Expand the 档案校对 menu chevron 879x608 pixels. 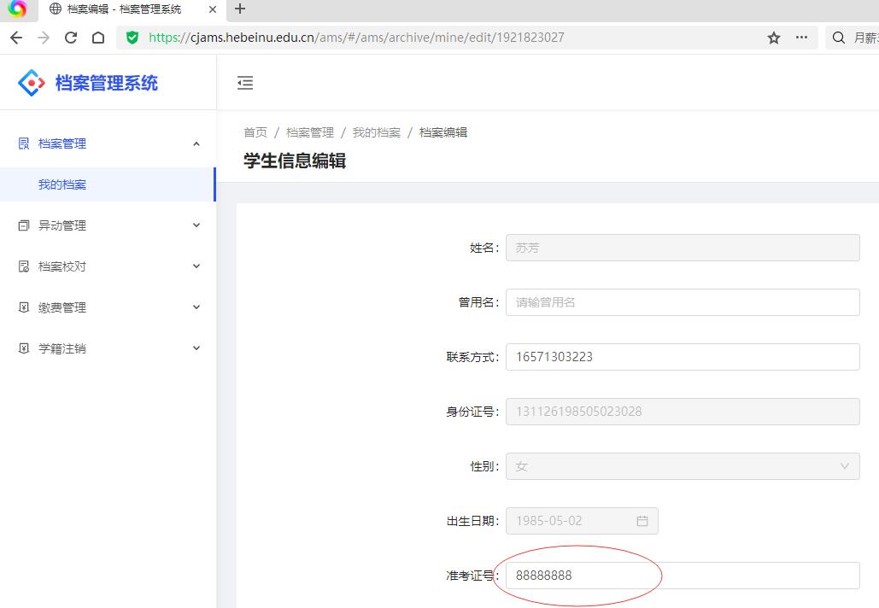(x=196, y=266)
